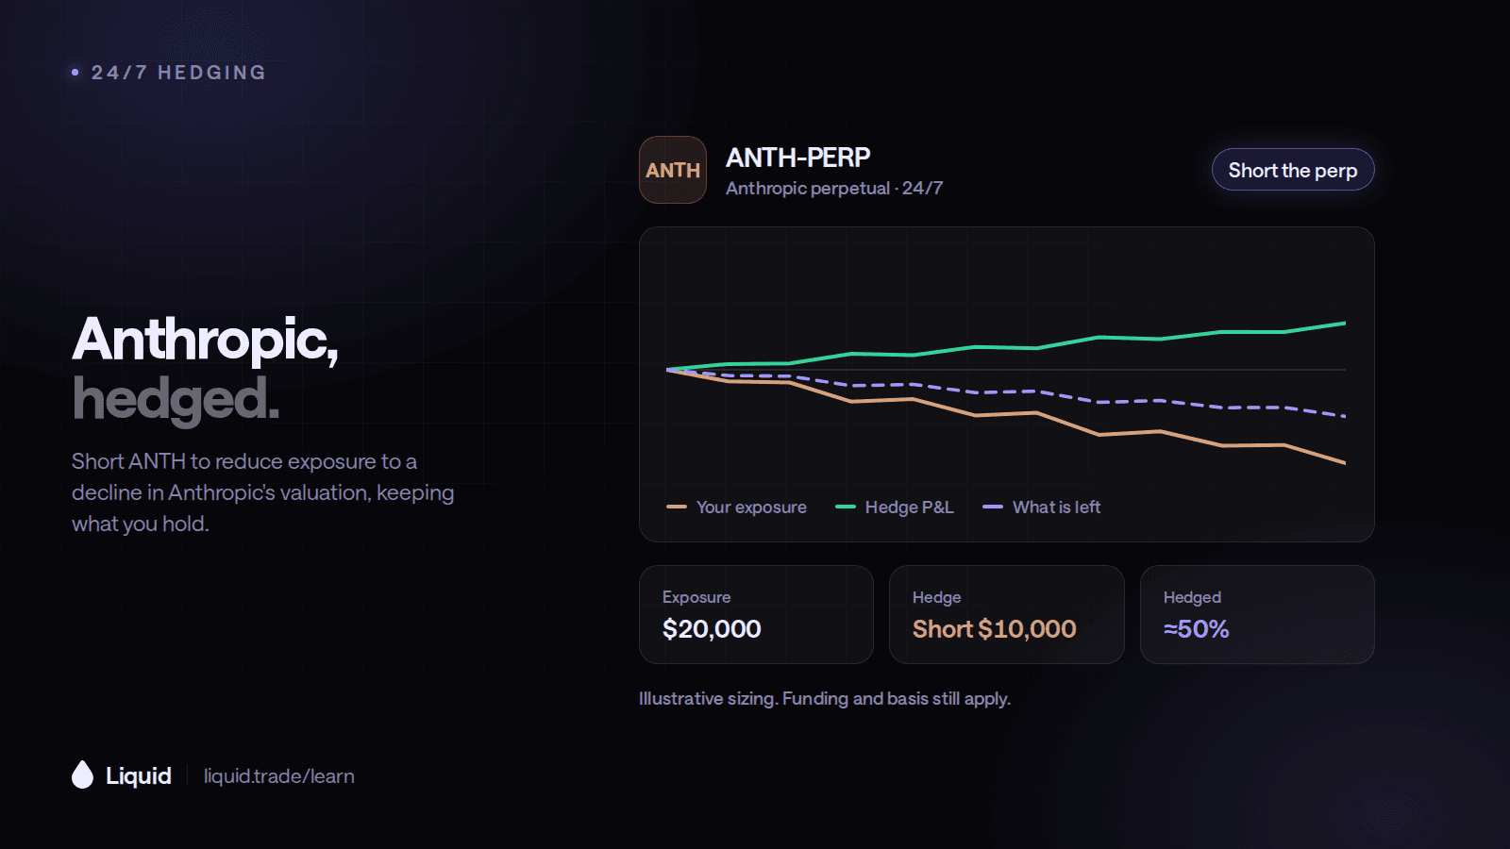
Task: Click the ANTH-PERP title
Action: tap(797, 158)
